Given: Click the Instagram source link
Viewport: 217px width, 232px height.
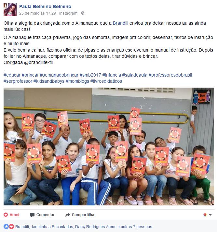Looking at the screenshot, I should (x=68, y=13).
